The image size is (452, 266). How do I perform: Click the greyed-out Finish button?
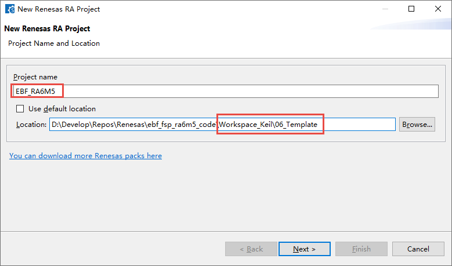point(361,249)
